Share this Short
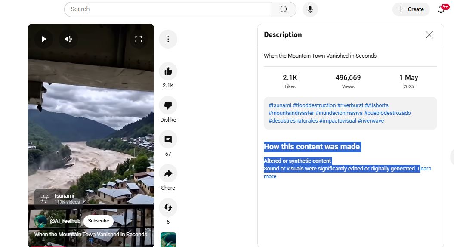Screen dimensions: 454x247 pos(168,173)
